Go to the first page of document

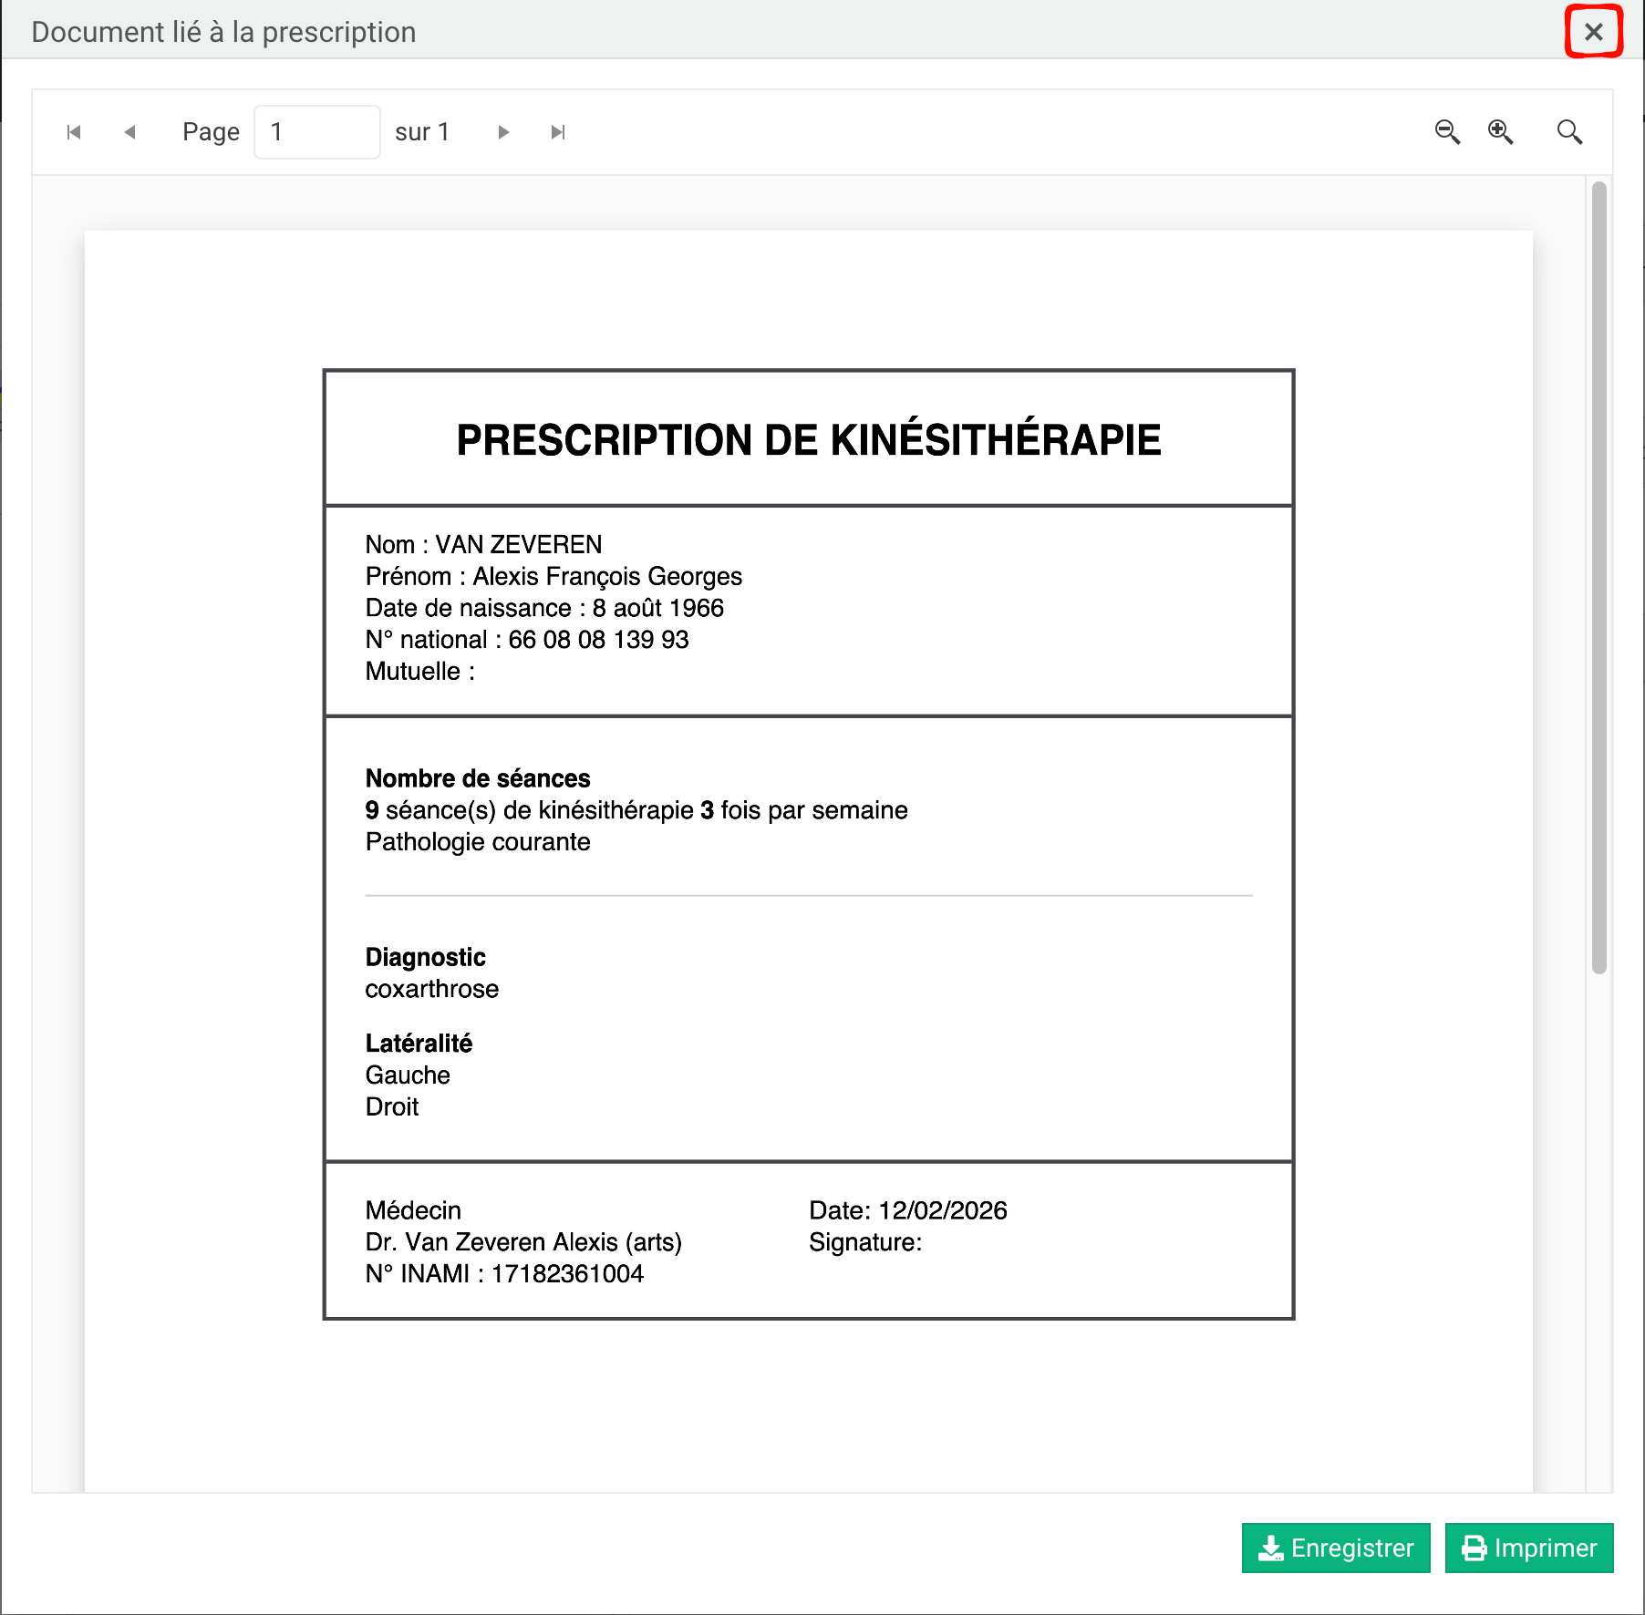[x=74, y=132]
